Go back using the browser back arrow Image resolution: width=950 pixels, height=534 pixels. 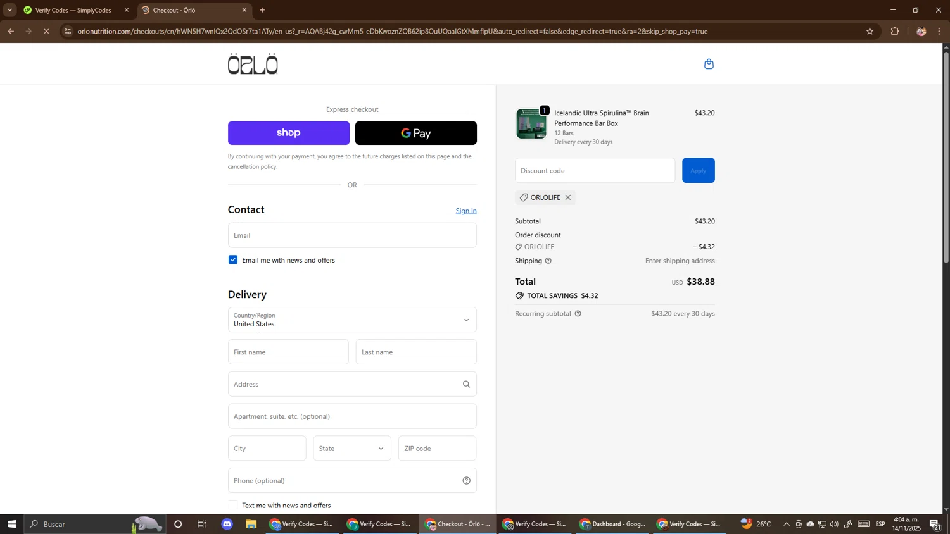(x=11, y=31)
